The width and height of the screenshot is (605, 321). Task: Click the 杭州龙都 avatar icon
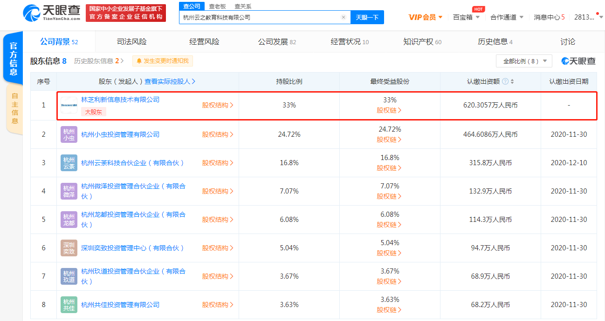pos(69,220)
